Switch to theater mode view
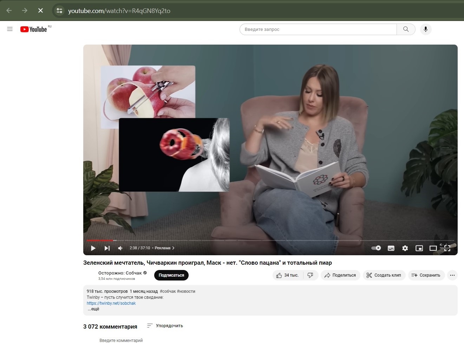The width and height of the screenshot is (464, 343). point(433,248)
